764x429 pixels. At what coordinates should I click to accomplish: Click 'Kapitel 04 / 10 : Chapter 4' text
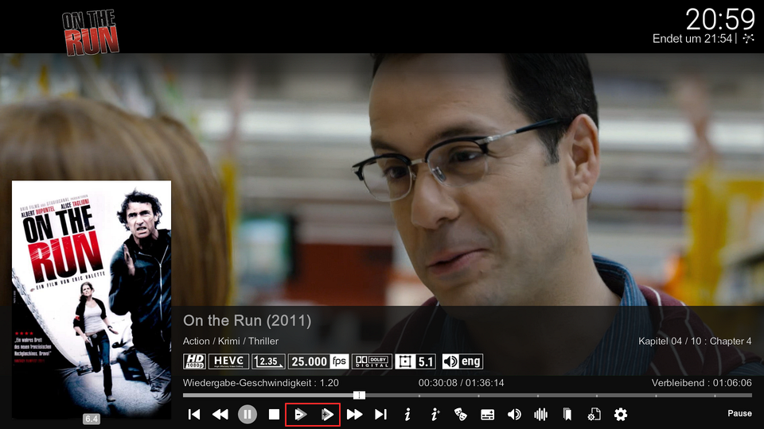point(695,341)
